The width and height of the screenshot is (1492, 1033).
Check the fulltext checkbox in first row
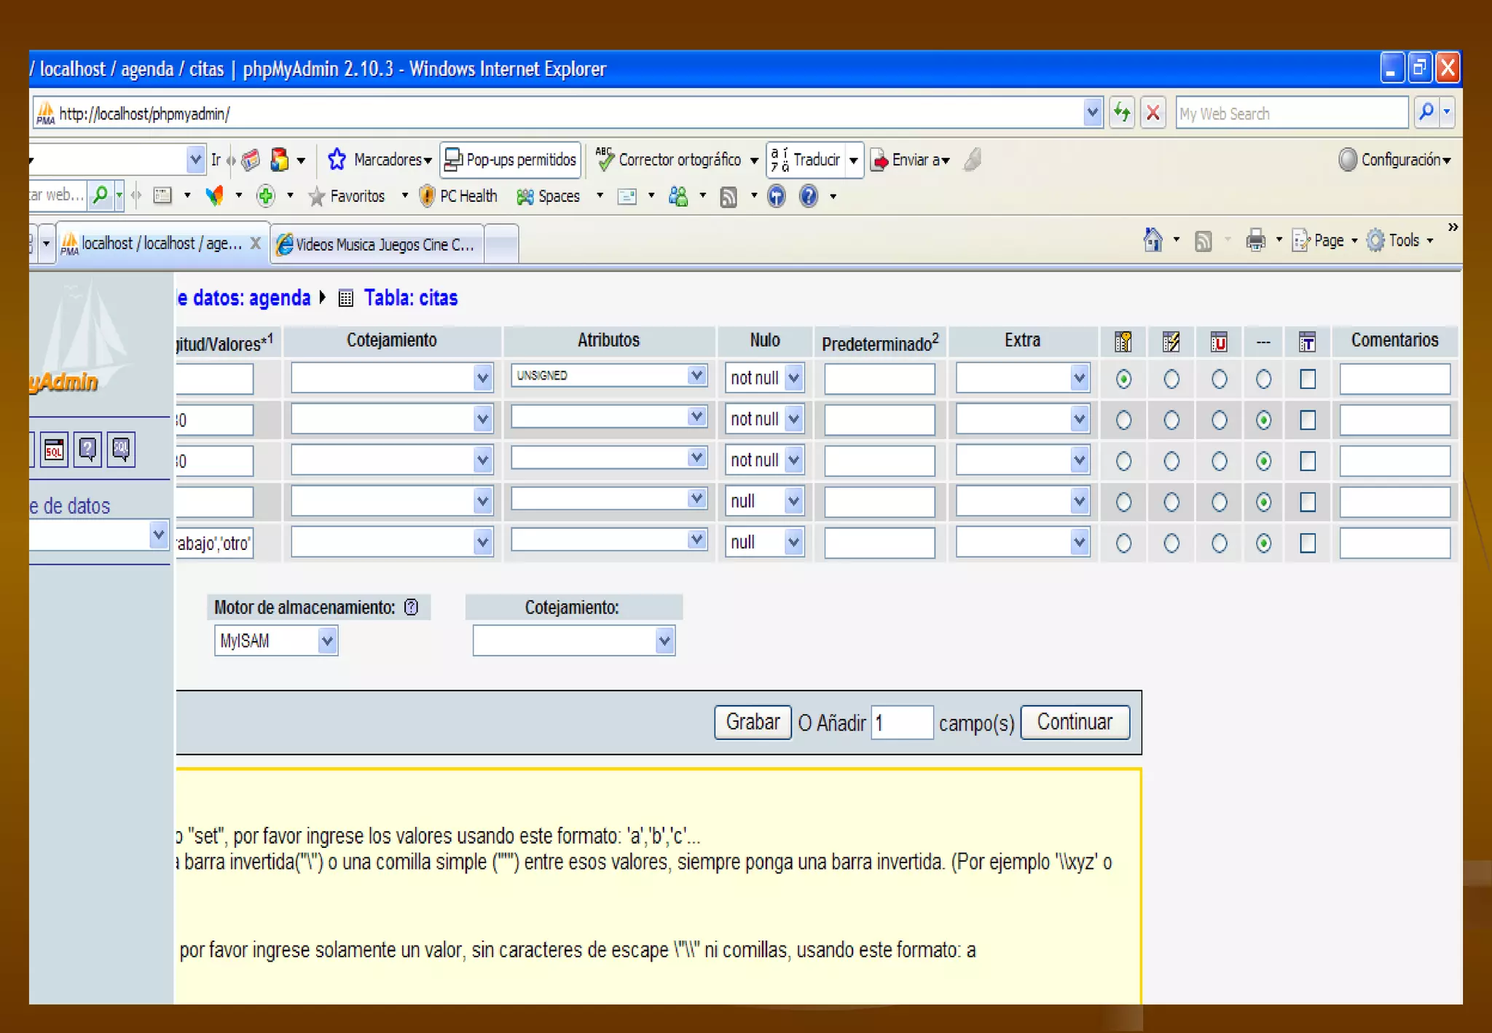click(x=1308, y=379)
